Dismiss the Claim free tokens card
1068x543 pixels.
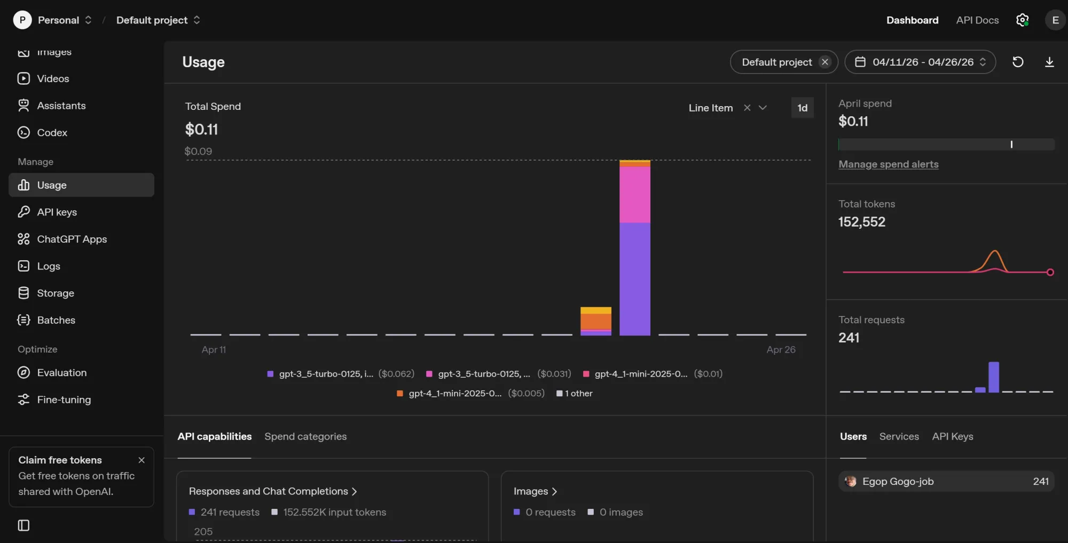[x=142, y=460]
